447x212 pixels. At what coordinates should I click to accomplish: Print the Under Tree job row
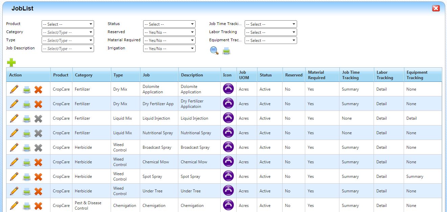click(26, 191)
